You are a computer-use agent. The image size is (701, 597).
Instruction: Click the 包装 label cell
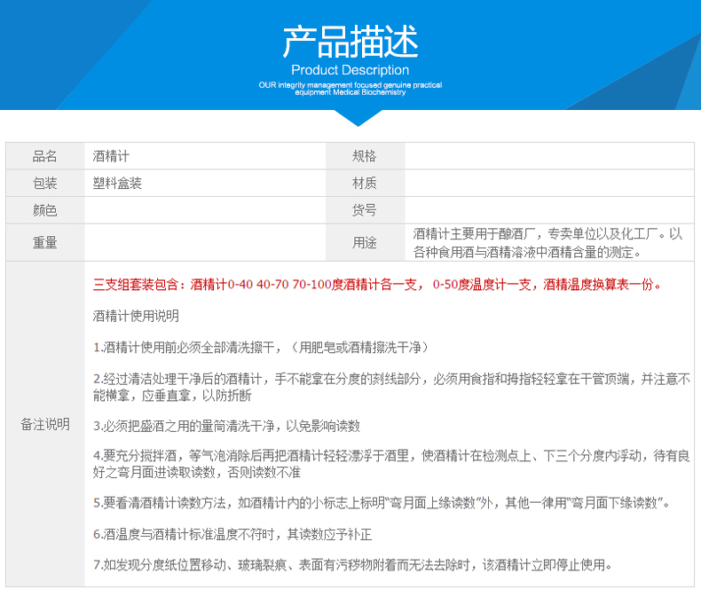45,184
